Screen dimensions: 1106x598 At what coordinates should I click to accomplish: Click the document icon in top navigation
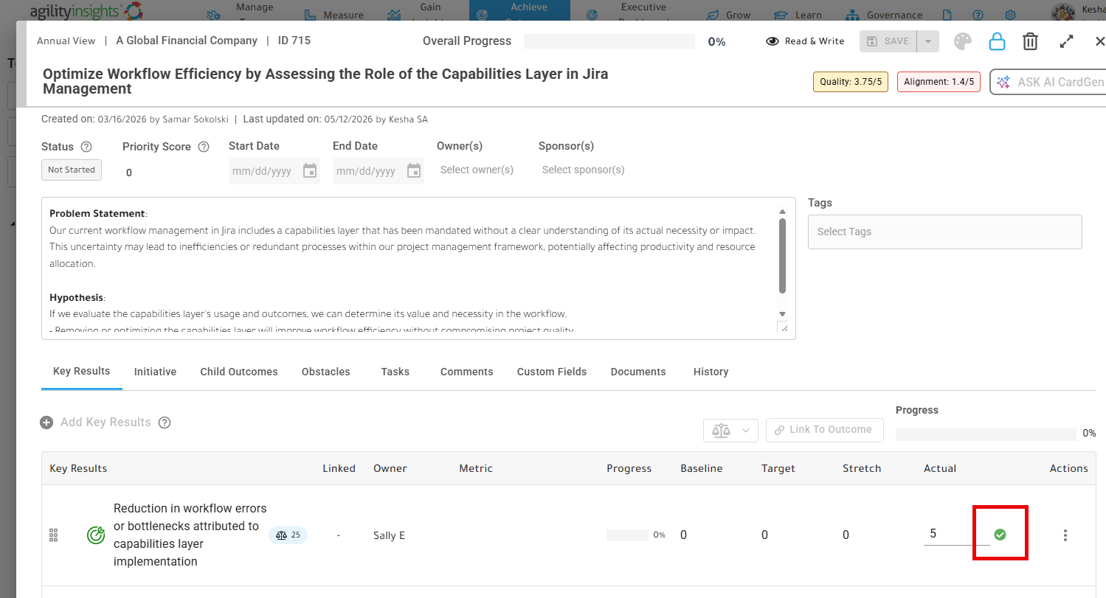[x=947, y=15]
